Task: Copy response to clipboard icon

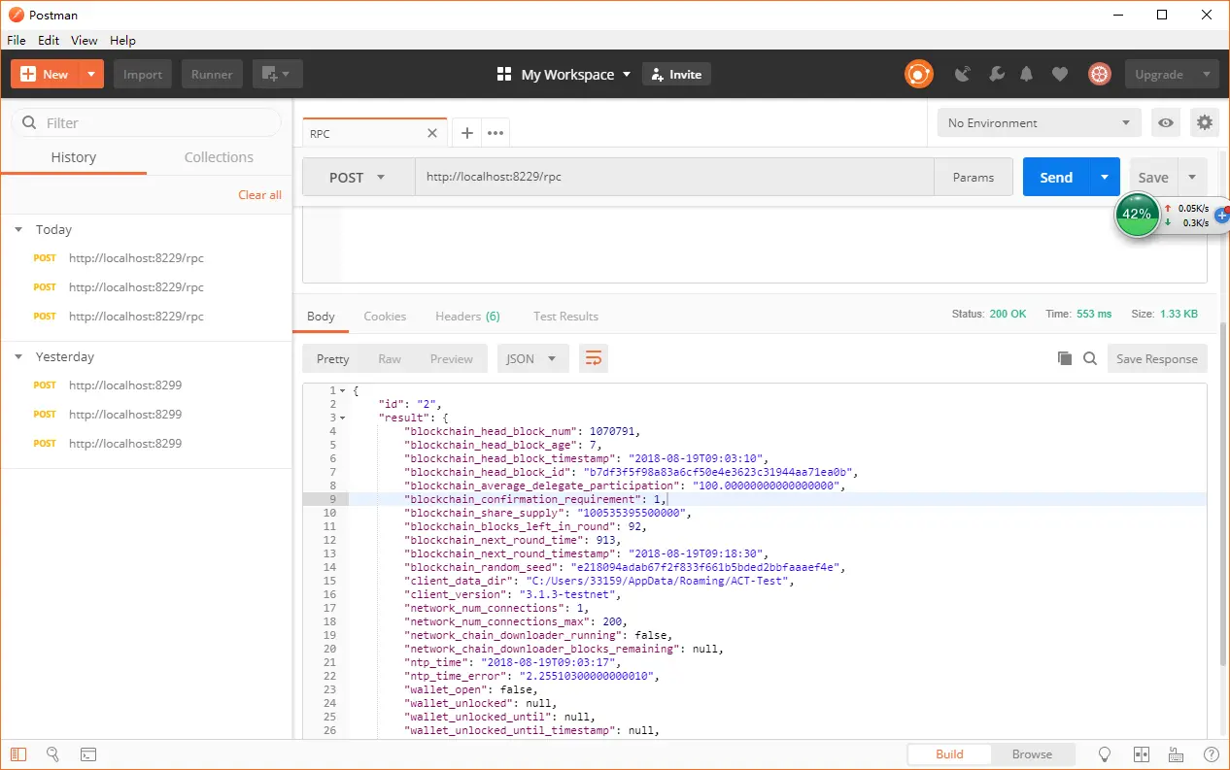Action: coord(1065,358)
